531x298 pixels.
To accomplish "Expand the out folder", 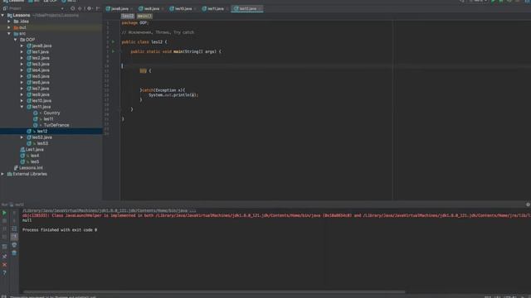I will click(9, 27).
